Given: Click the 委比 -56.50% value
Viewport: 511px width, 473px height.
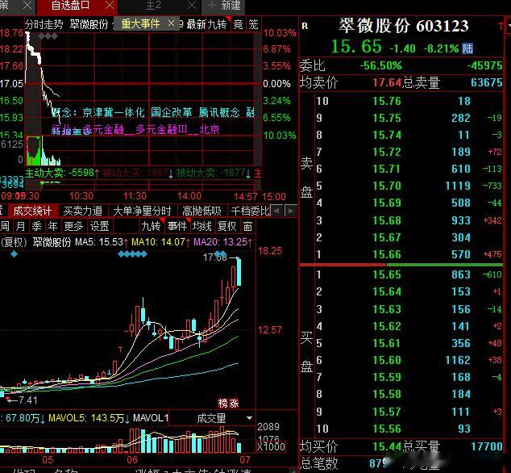Looking at the screenshot, I should 380,65.
